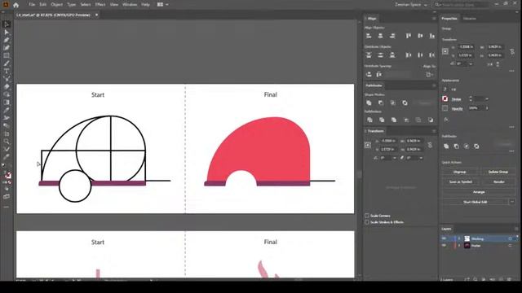Image resolution: width=522 pixels, height=293 pixels.
Task: Open shear angle dropdown in the Transform panel
Action: coord(421,158)
